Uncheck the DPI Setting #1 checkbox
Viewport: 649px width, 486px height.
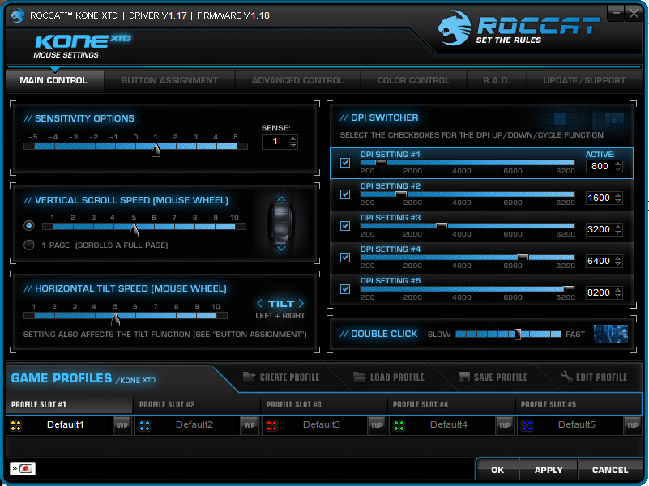(345, 163)
